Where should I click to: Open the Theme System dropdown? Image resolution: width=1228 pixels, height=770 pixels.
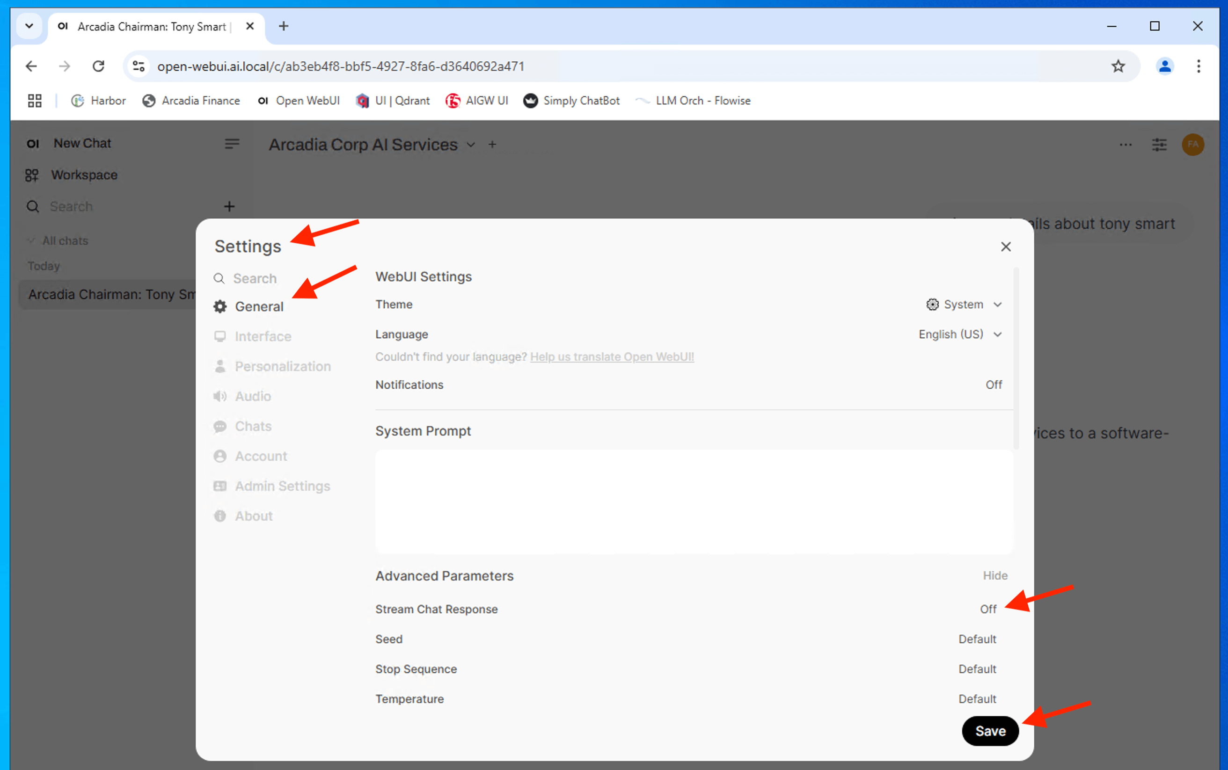pyautogui.click(x=964, y=305)
